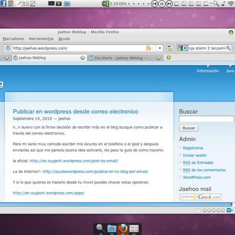Open the magnifier search app in the dock
Screen dimensions: 235x235
100,229
